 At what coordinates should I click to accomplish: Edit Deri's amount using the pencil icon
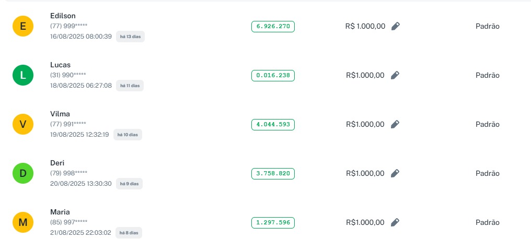(x=395, y=173)
